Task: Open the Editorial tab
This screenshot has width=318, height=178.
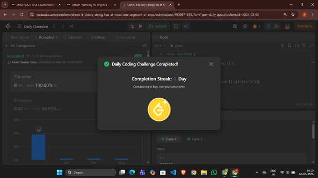Action: click(x=72, y=37)
